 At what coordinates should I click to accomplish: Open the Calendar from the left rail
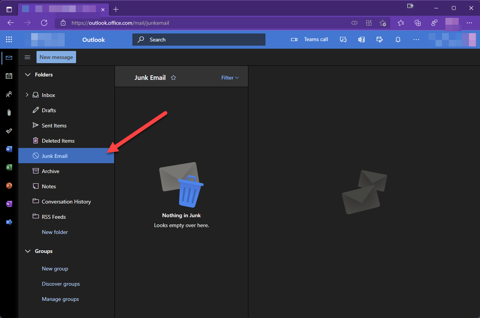click(9, 76)
